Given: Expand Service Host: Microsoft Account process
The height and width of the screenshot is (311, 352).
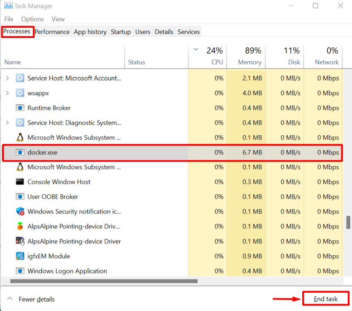Looking at the screenshot, I should (x=7, y=78).
